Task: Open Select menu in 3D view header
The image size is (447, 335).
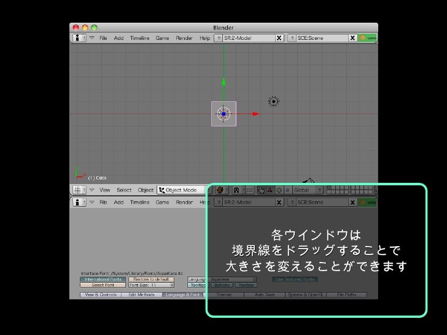Action: [124, 190]
